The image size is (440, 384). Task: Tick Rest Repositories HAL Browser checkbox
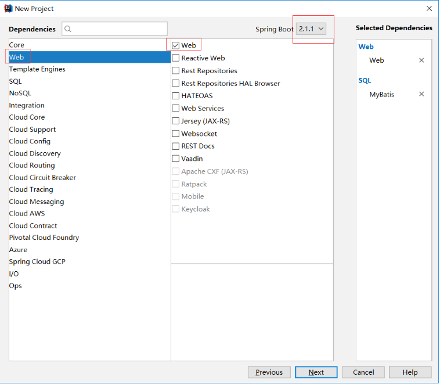tap(176, 83)
